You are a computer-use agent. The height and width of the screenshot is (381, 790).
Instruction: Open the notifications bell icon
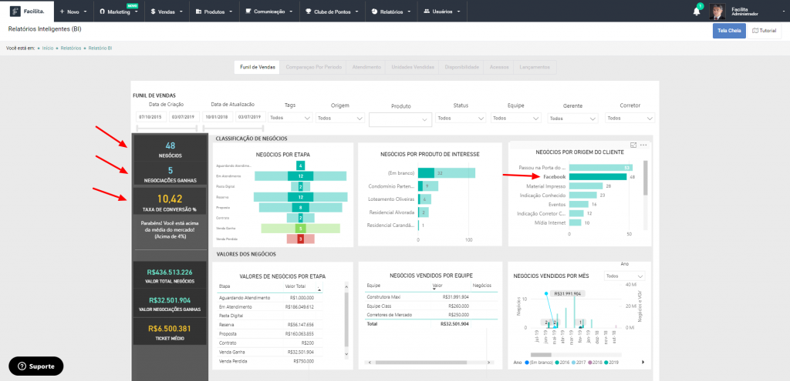pyautogui.click(x=697, y=11)
